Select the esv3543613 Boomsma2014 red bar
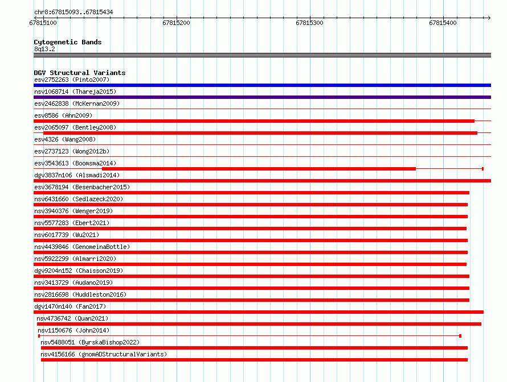This screenshot has height=382, width=507. [x=259, y=169]
